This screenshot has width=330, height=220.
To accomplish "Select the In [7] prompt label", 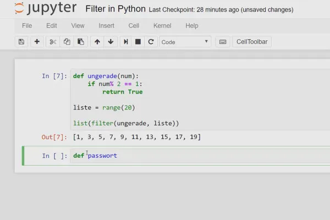I will coord(54,76).
